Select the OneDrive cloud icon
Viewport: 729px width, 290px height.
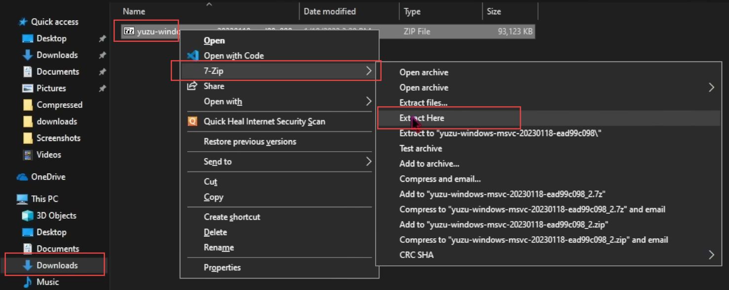[x=22, y=177]
